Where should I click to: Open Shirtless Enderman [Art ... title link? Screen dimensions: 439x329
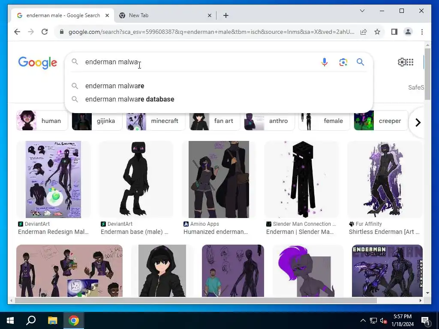384,232
